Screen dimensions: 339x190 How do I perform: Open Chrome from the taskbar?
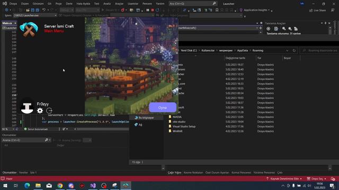point(60,185)
